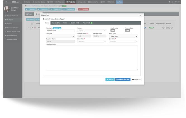
Task: Open the Projects menu
Action: [71, 2]
